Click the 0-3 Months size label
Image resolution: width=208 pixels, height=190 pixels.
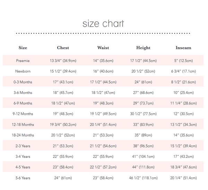point(23,82)
